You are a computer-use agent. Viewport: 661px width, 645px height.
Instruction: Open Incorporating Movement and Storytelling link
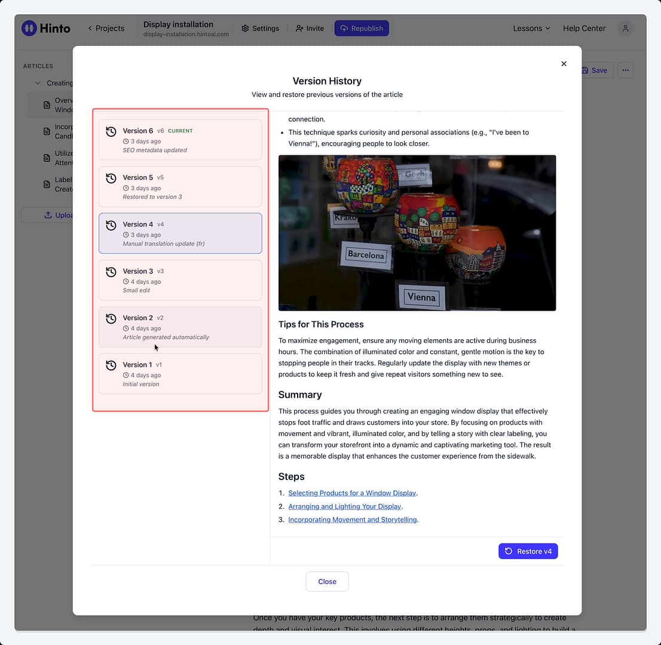click(x=353, y=520)
